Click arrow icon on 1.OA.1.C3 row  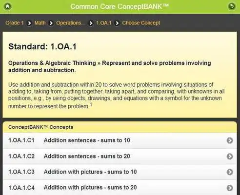pyautogui.click(x=230, y=172)
